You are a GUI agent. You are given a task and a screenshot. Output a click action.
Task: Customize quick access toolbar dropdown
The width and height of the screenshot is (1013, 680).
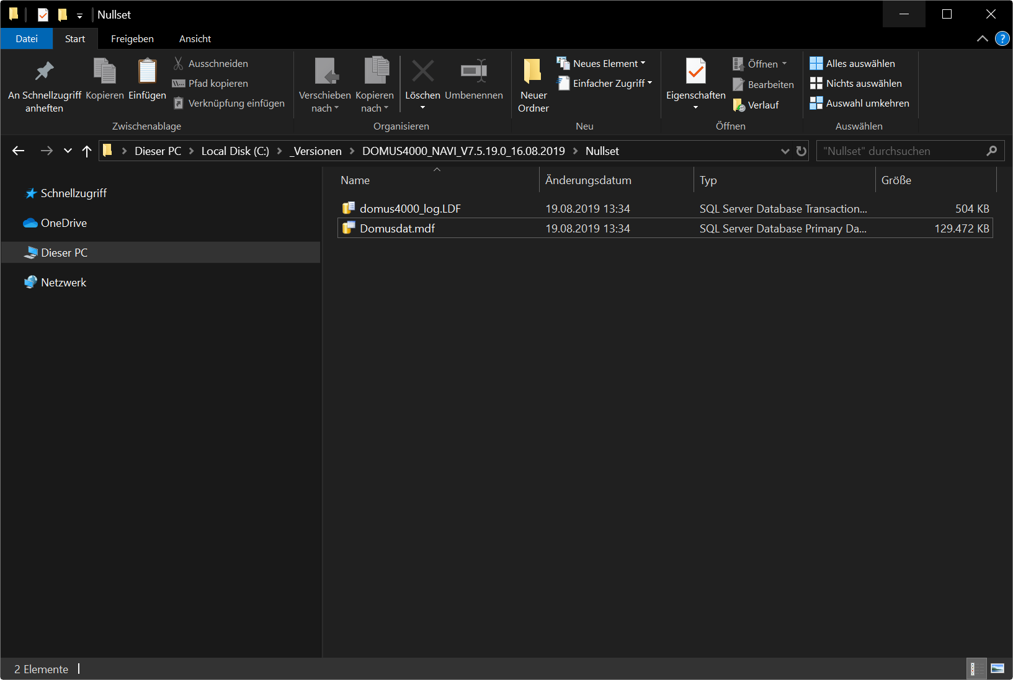tap(79, 15)
